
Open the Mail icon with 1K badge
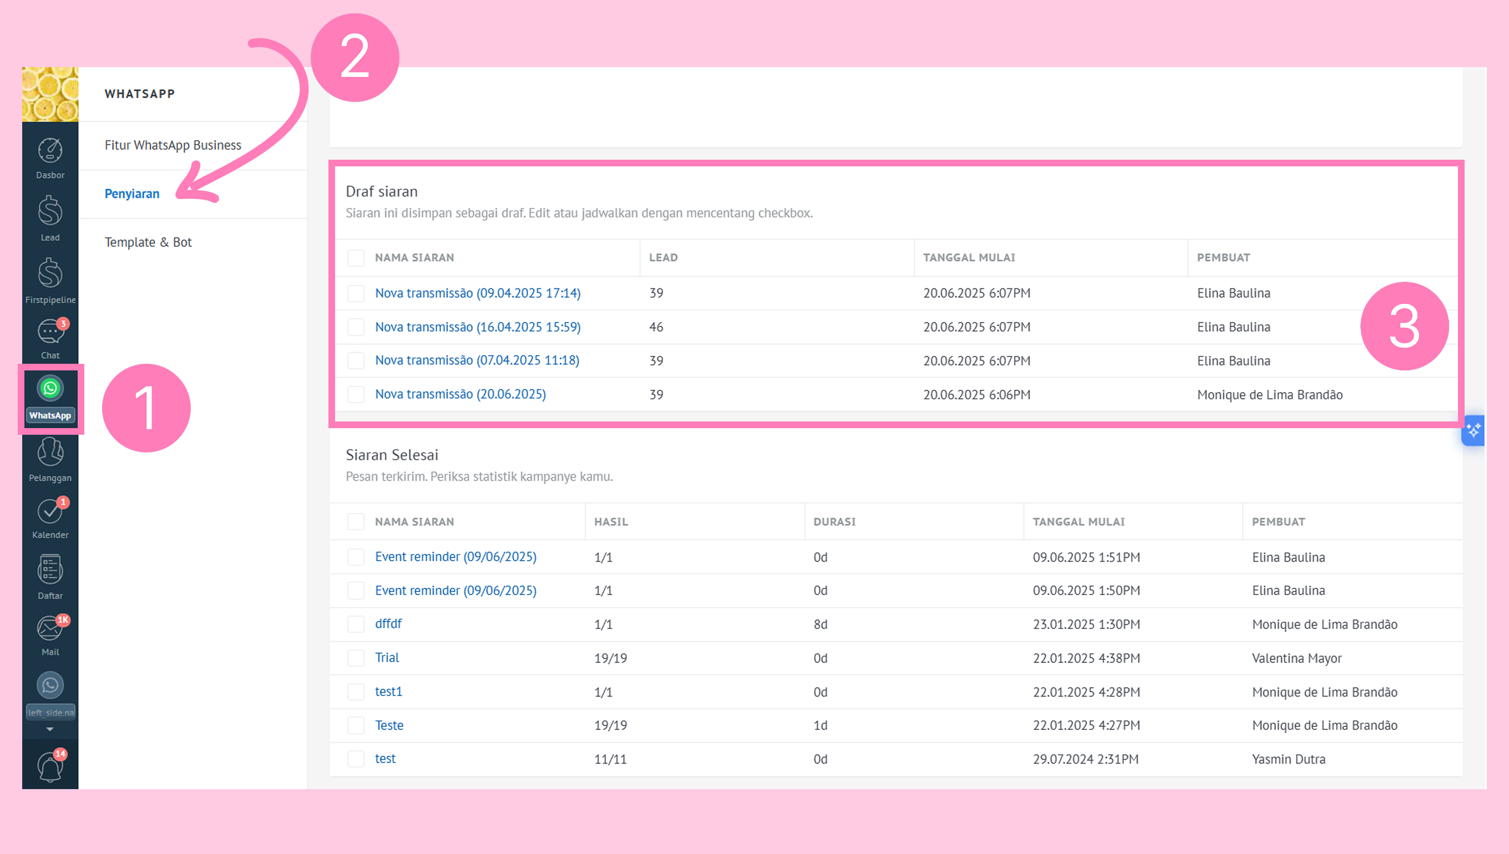(x=50, y=634)
